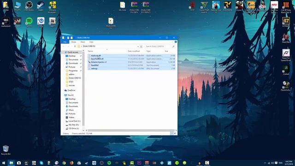Open the movies folder in sidebar
This screenshot has width=295, height=166.
coord(71,85)
